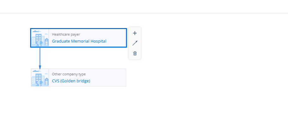This screenshot has height=122, width=288.
Task: Open Graduate Memorial Hospital link
Action: pyautogui.click(x=79, y=41)
